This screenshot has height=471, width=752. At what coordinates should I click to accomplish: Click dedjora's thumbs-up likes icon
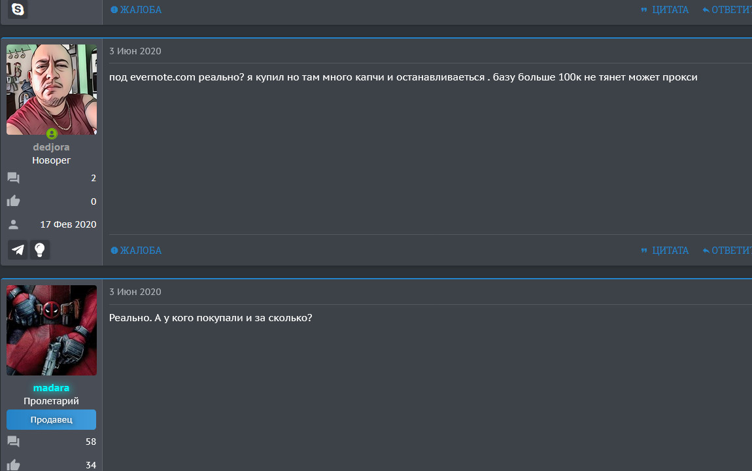click(14, 201)
